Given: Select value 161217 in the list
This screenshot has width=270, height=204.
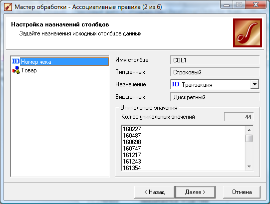Looking at the screenshot, I should (x=132, y=155).
